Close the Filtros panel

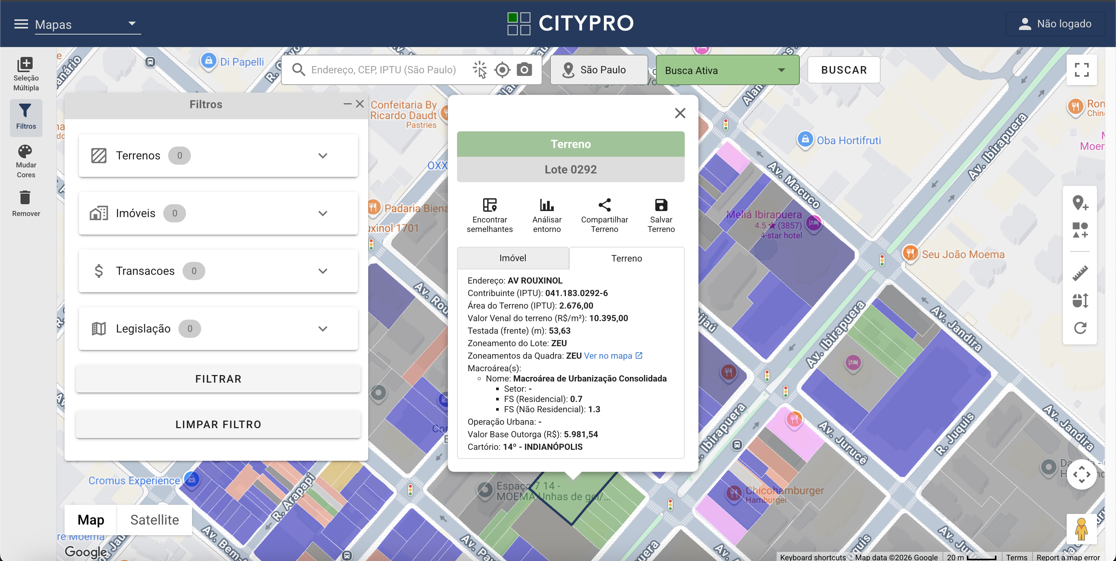[x=359, y=104]
